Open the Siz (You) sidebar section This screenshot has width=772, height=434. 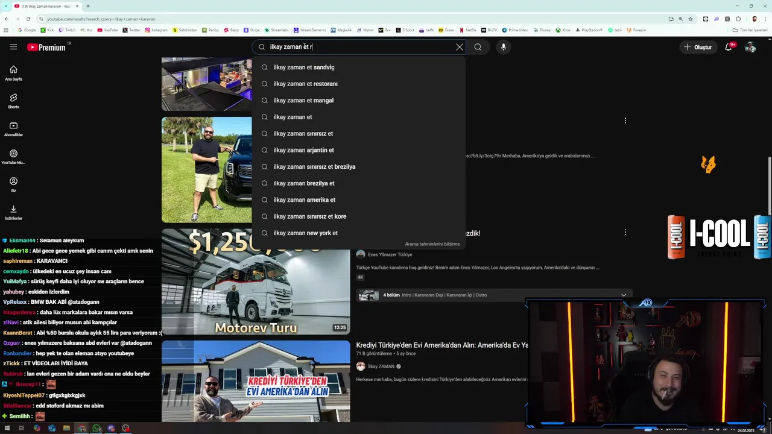pos(13,184)
